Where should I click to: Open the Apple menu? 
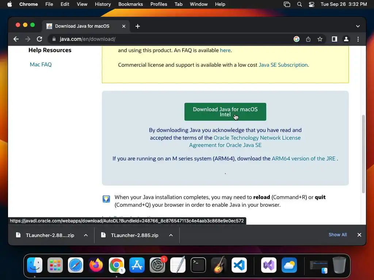point(9,4)
